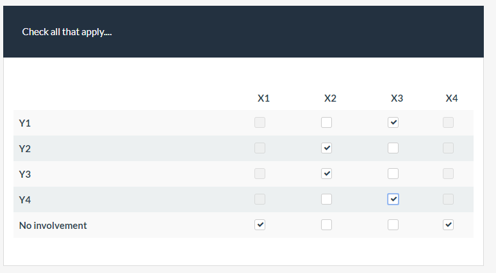This screenshot has width=496, height=273.
Task: Click the X3 column header
Action: click(397, 98)
